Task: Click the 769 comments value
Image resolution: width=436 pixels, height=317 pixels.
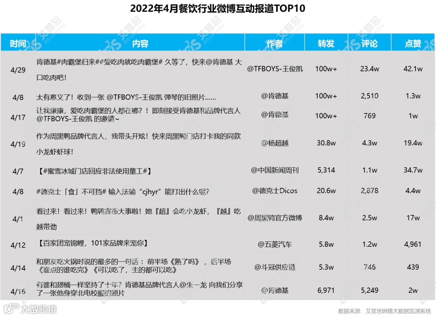Action: coord(369,115)
